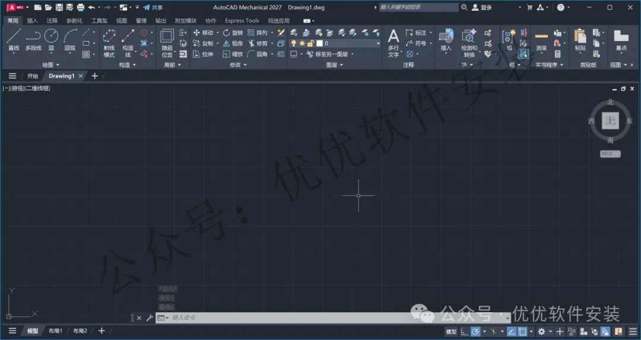This screenshot has height=340, width=641.
Task: Switch to the 注释 ribbon tab
Action: pyautogui.click(x=52, y=20)
